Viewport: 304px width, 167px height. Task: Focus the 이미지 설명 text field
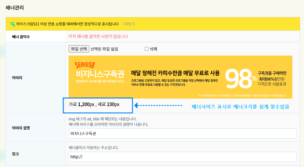point(182,134)
